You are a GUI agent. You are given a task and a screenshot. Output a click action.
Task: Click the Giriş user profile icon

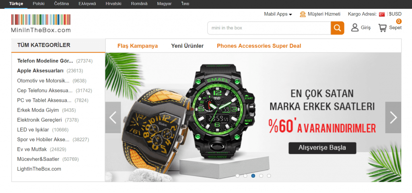click(x=355, y=28)
